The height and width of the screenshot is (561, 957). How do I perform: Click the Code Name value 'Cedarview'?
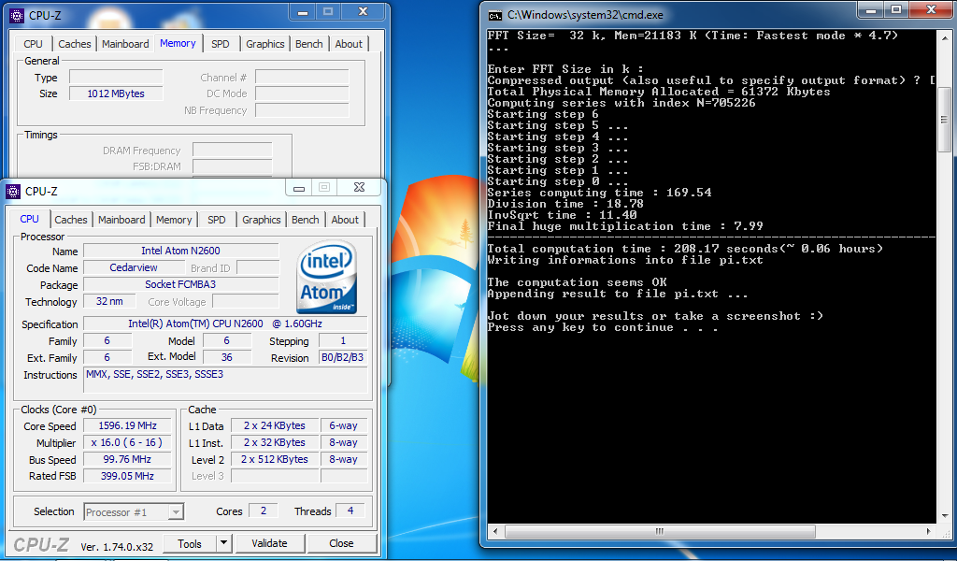(x=134, y=268)
